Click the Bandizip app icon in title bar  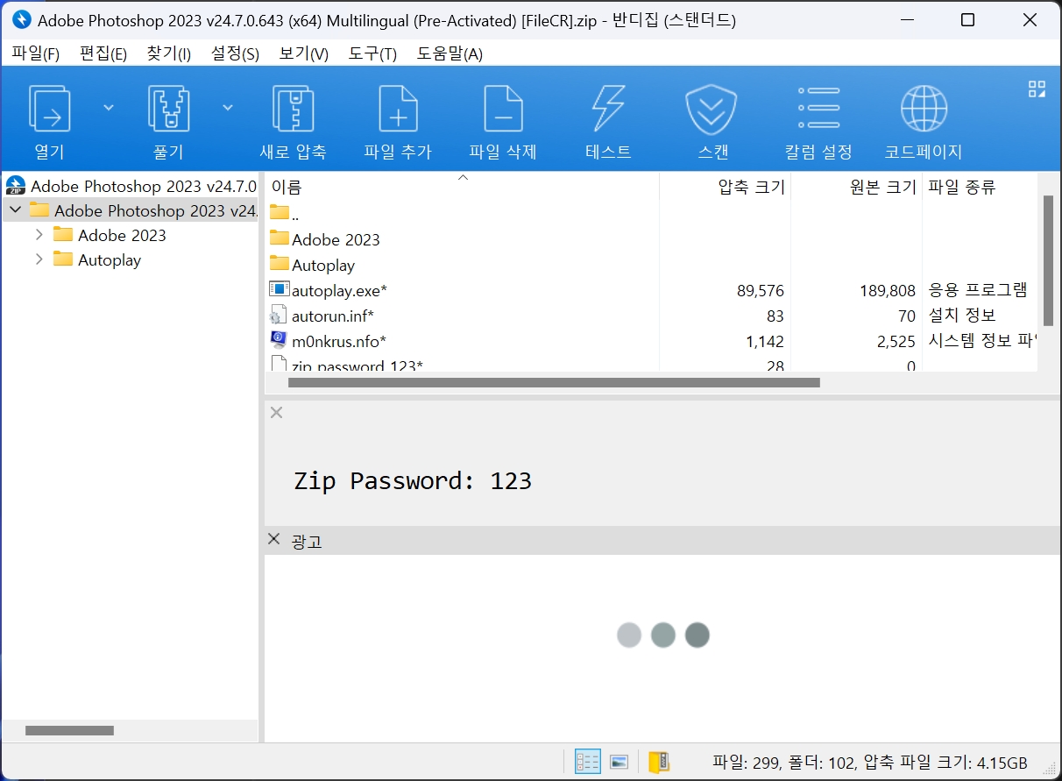click(x=21, y=19)
